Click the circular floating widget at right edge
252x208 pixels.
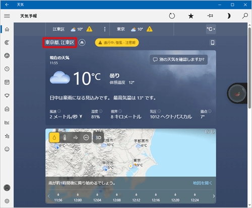(237, 93)
